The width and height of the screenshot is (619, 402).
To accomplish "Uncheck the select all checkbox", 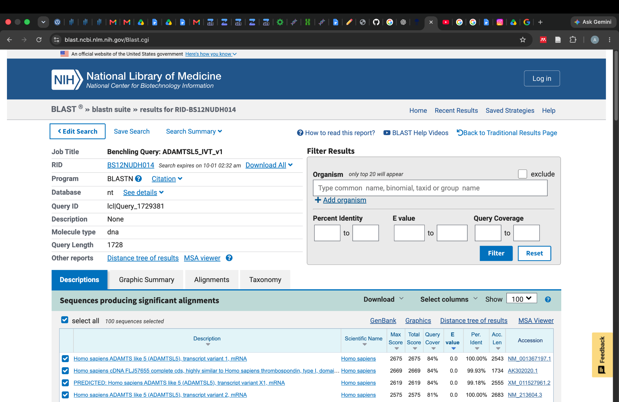I will (65, 320).
